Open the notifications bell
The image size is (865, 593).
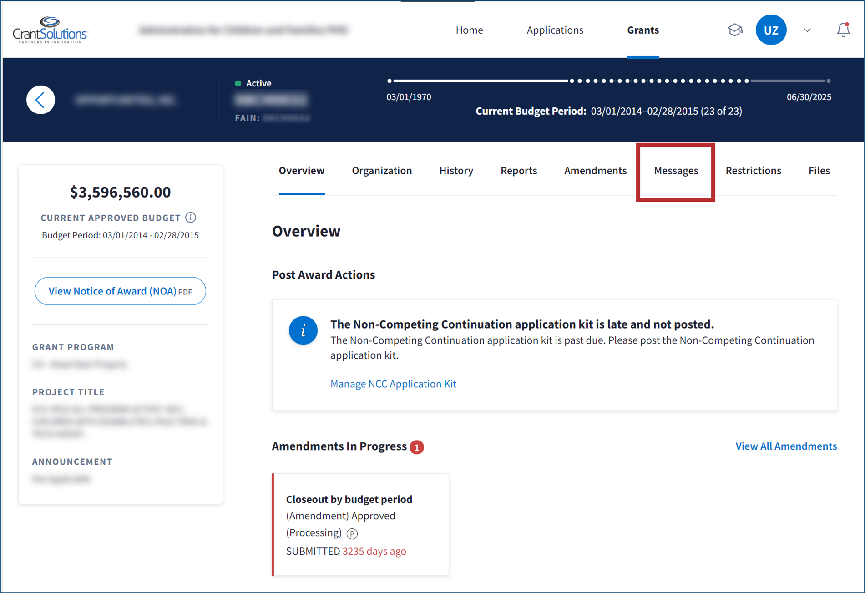843,30
